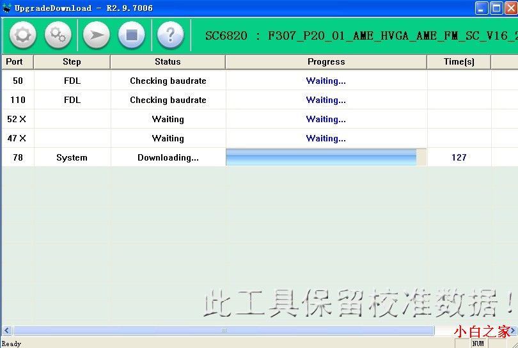Click FDL step in port 50 row
518x348 pixels.
coord(72,81)
